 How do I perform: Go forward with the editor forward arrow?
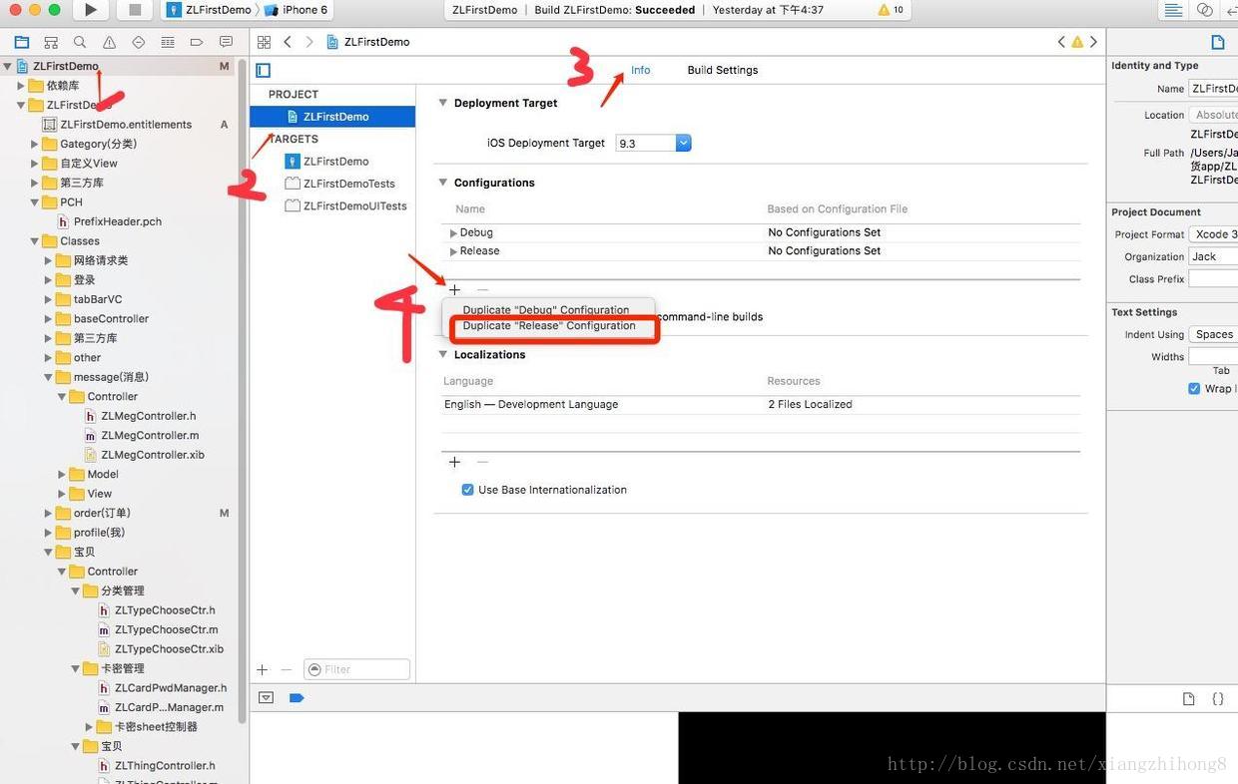click(309, 42)
